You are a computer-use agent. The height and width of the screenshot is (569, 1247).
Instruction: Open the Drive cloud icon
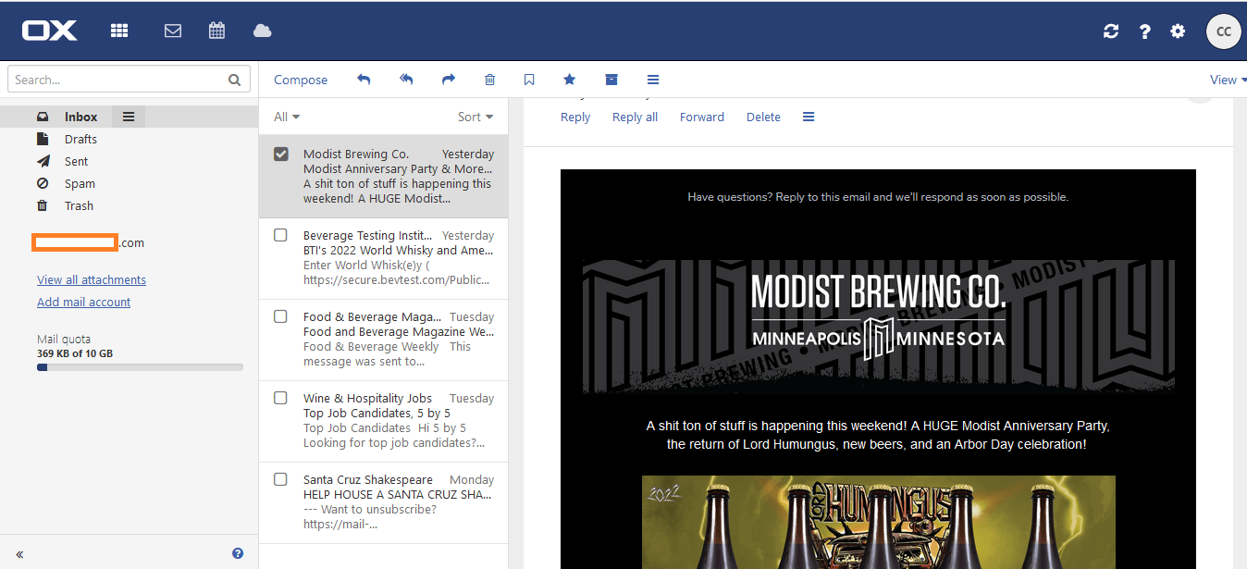tap(262, 31)
